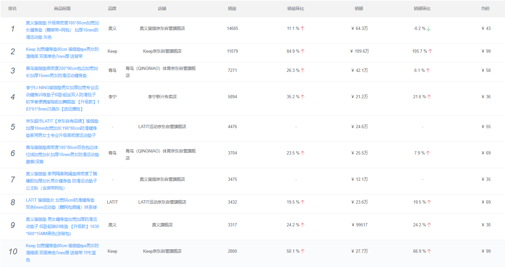Click the green down arrow beside -0.2 %
Screen dimensions: 505x267
tap(428, 29)
